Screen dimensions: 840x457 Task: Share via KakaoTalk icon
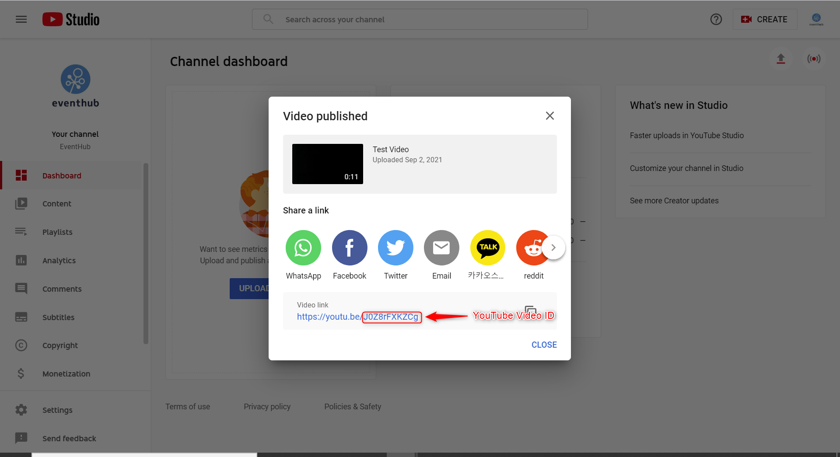tap(488, 248)
